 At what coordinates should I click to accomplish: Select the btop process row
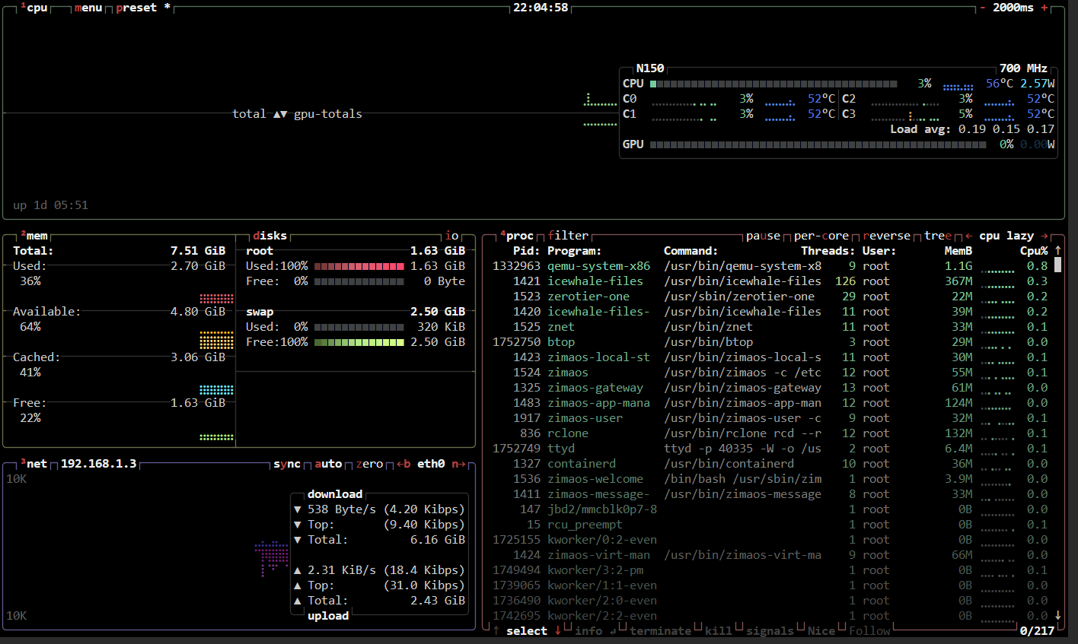coord(770,342)
